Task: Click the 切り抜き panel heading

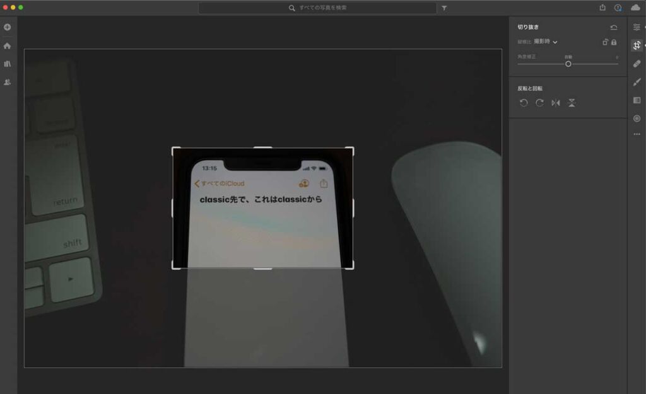Action: pyautogui.click(x=528, y=27)
